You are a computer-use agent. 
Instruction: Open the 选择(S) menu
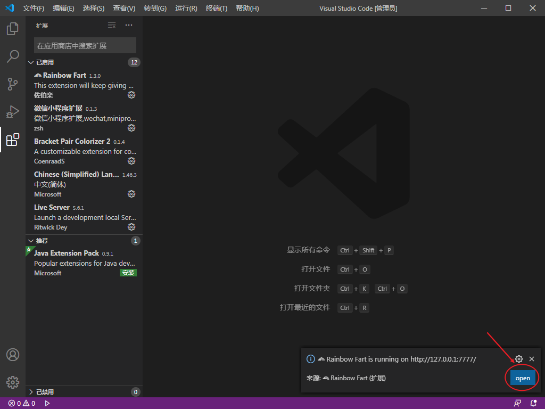coord(94,8)
